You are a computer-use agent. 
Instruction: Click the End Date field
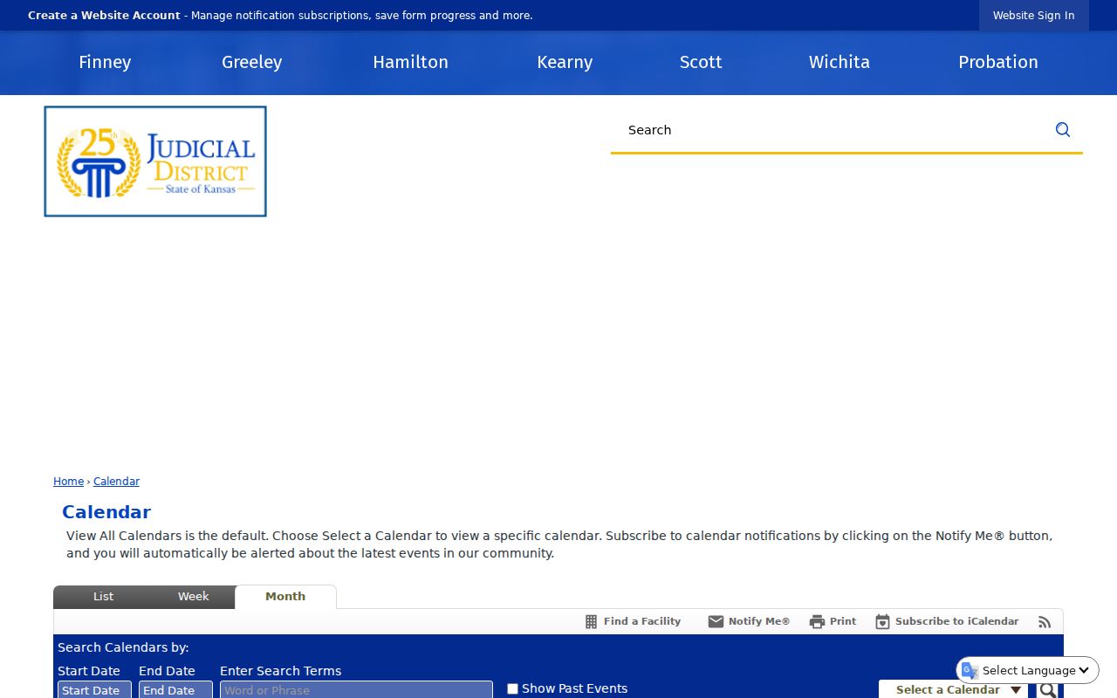[x=175, y=689]
